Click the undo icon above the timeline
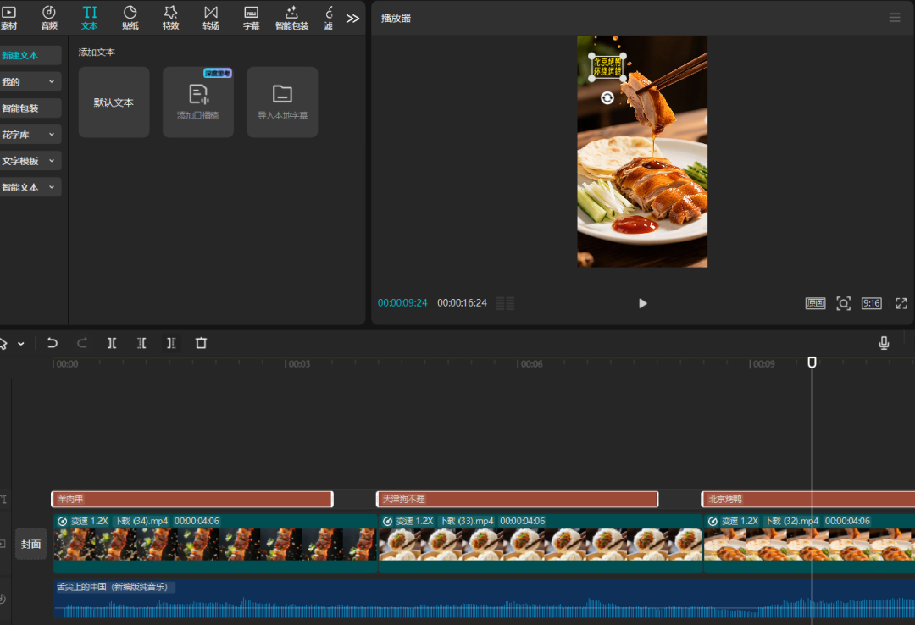The image size is (915, 625). pyautogui.click(x=52, y=343)
